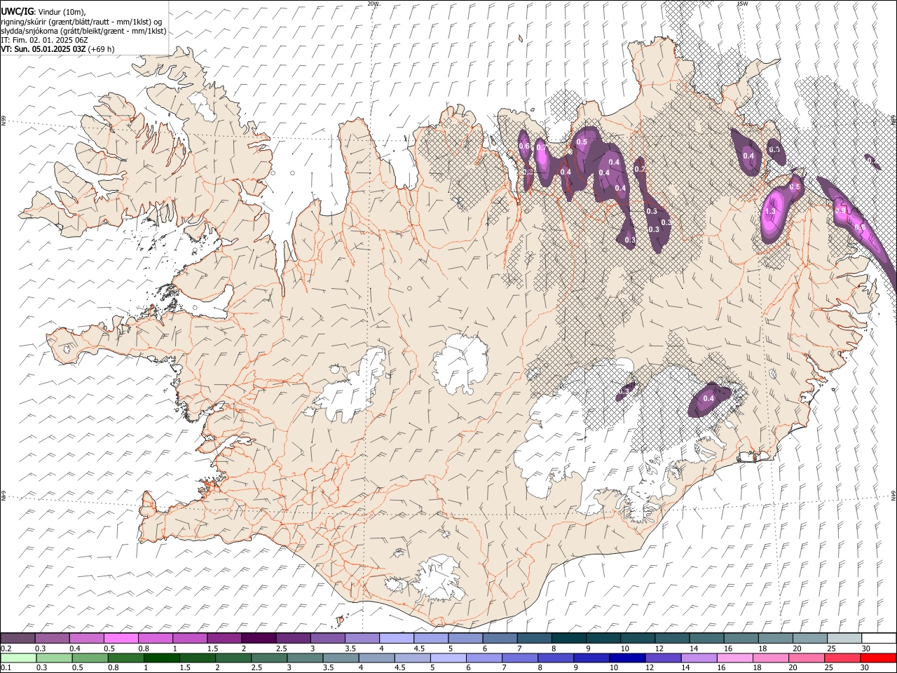Click the '15W' longitude label
The height and width of the screenshot is (673, 897).
[x=742, y=4]
